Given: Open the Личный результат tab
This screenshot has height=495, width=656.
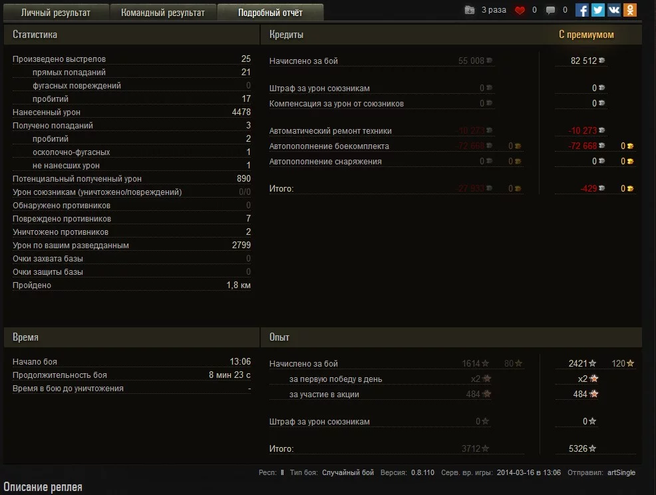Looking at the screenshot, I should click(x=56, y=13).
